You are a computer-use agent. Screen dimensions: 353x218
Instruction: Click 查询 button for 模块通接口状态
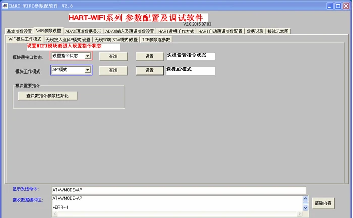[113, 56]
